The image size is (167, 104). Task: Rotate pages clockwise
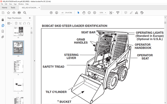(x=29, y=23)
